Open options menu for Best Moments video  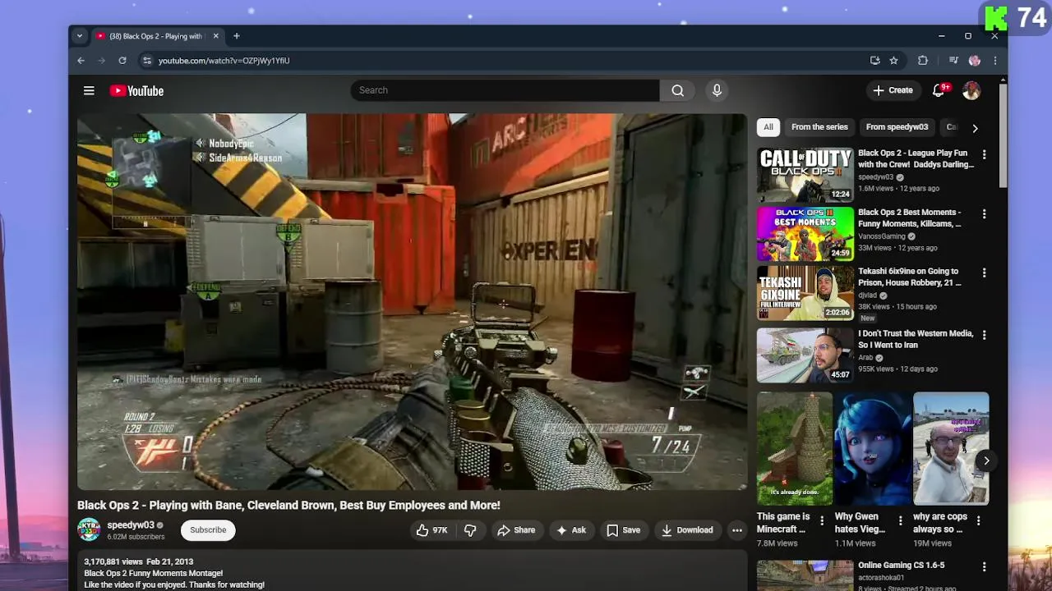click(984, 213)
